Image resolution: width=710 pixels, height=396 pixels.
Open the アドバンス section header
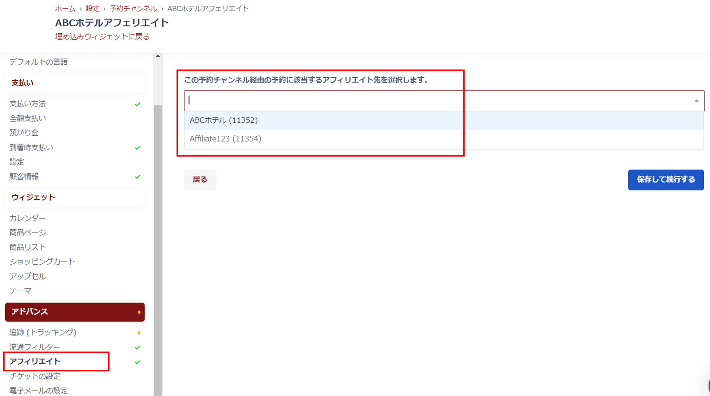(x=74, y=312)
